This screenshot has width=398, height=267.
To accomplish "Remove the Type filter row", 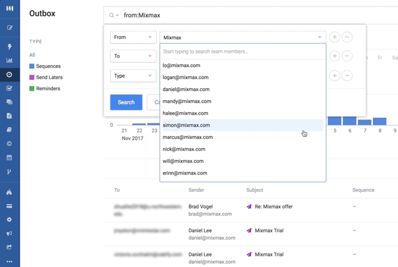I will [347, 75].
